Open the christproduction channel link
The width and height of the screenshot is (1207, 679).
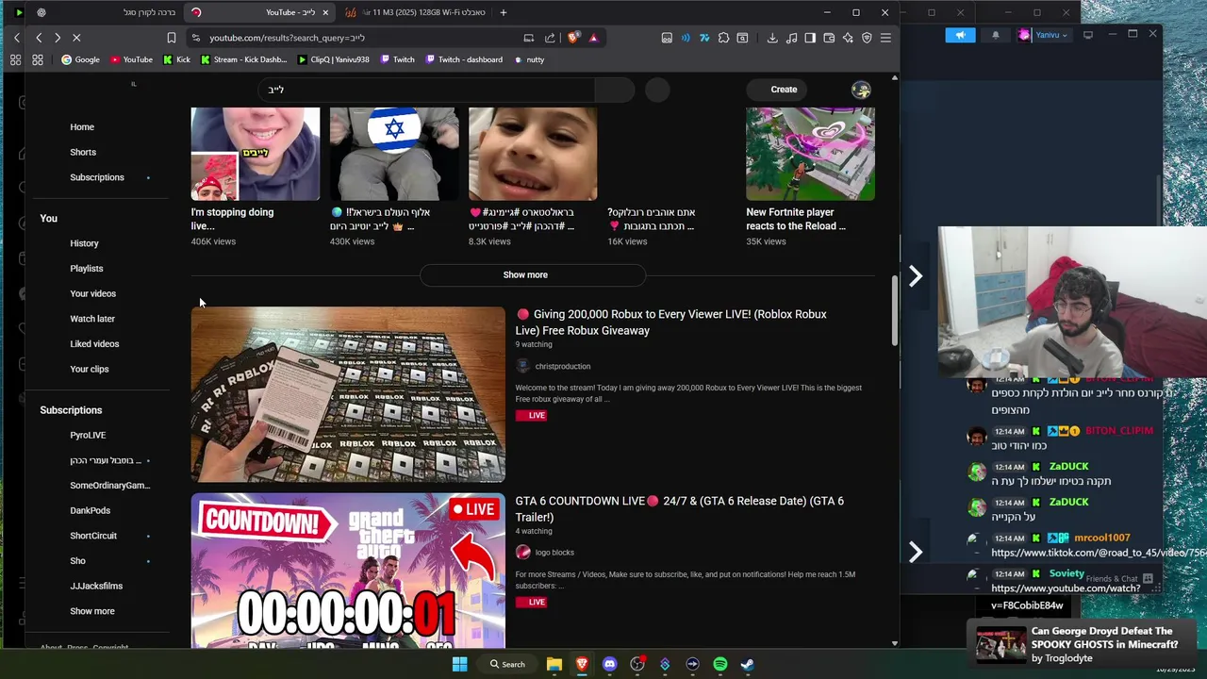click(x=562, y=366)
